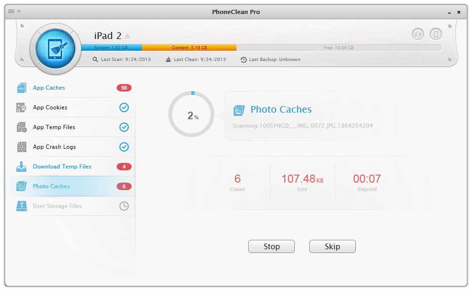
Task: Click the App Cookies sidebar icon
Action: pos(22,107)
